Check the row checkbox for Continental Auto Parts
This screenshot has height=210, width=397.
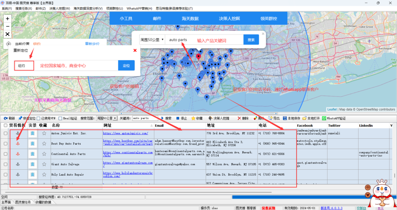click(x=5, y=154)
